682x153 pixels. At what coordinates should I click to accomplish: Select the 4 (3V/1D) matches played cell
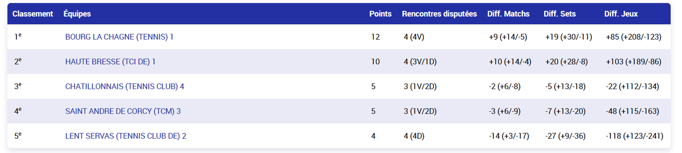click(420, 62)
